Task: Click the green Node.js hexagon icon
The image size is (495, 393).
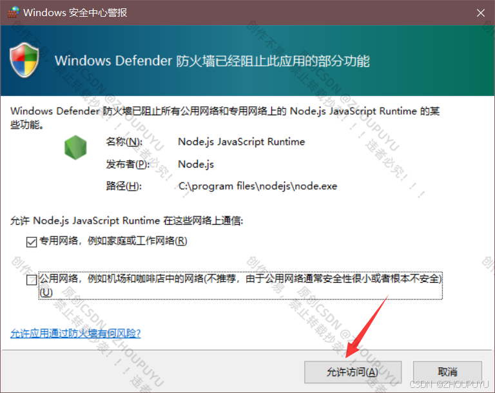Action: click(x=75, y=148)
